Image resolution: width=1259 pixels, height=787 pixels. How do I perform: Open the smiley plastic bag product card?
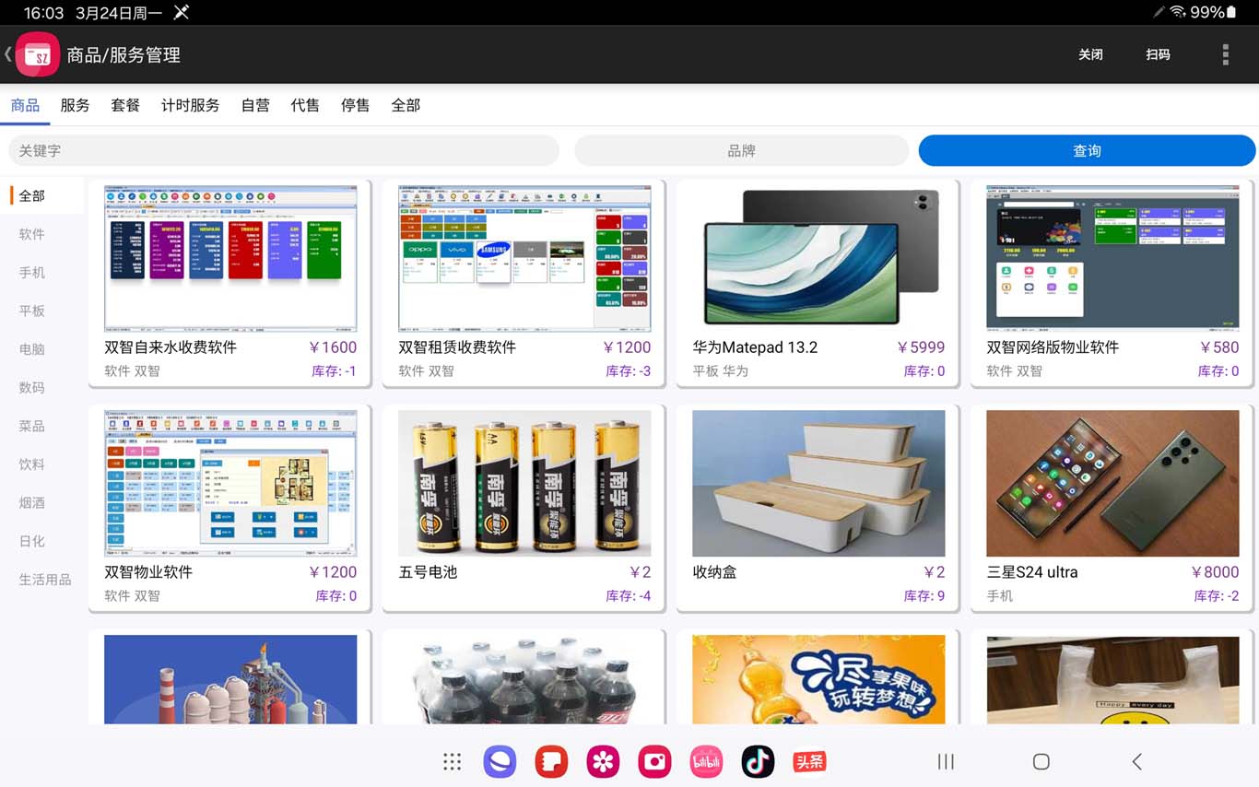pos(1112,679)
